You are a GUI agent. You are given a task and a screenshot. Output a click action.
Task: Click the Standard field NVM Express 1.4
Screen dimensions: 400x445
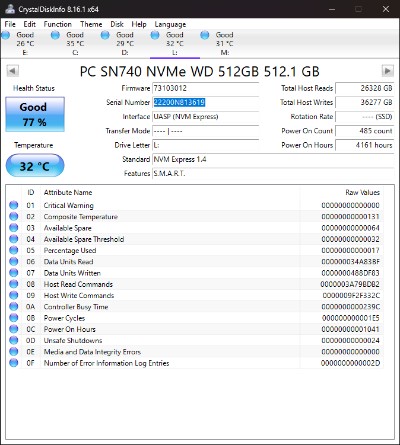(273, 159)
